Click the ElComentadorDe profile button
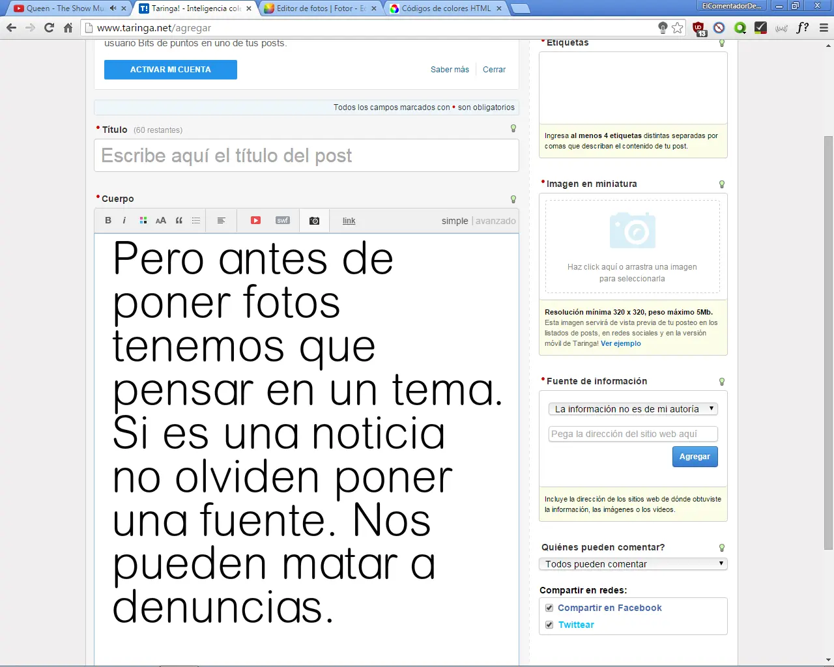834x667 pixels. click(731, 6)
